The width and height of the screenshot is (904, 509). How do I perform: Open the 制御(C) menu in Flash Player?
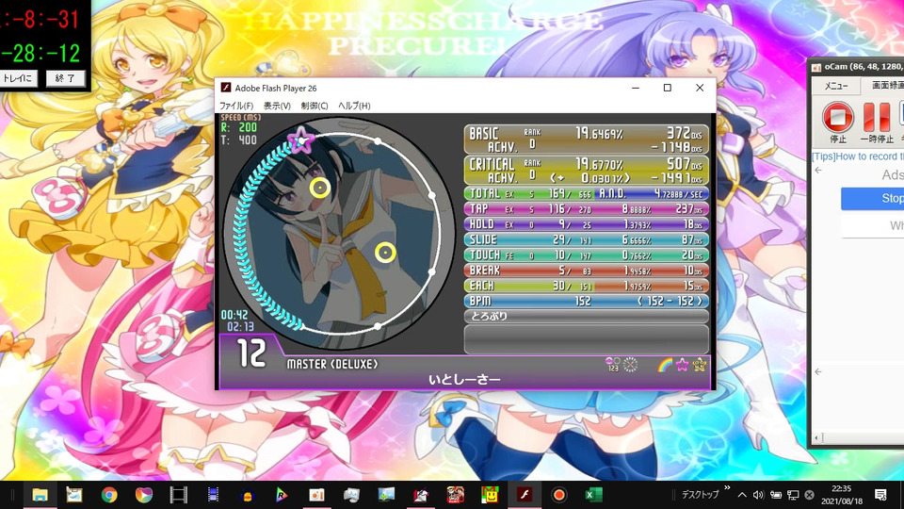pyautogui.click(x=315, y=106)
